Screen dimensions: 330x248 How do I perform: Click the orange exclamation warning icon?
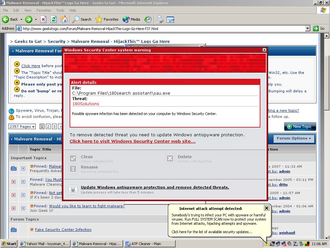pyautogui.click(x=11, y=117)
